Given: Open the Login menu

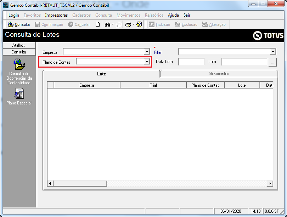Looking at the screenshot, I should 14,15.
